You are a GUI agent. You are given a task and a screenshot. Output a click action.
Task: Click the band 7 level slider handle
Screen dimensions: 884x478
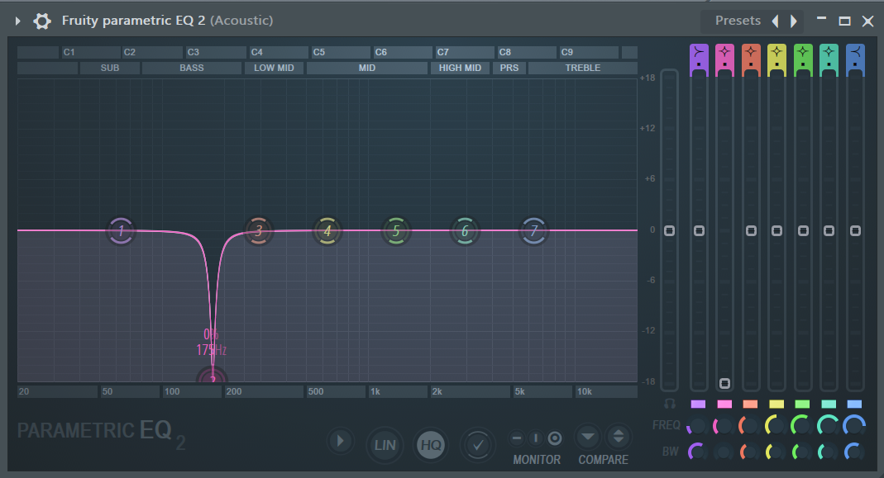click(855, 231)
